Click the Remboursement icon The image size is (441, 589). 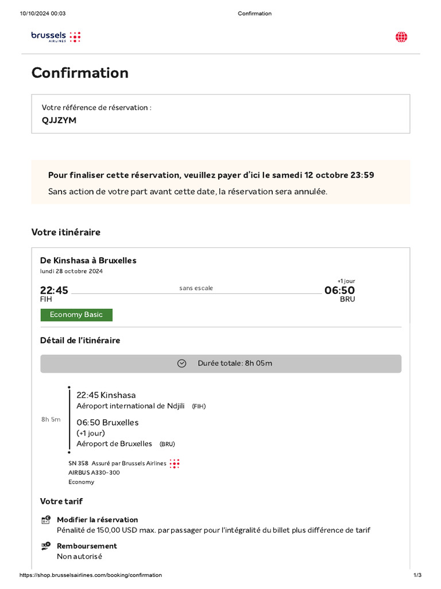(x=46, y=546)
